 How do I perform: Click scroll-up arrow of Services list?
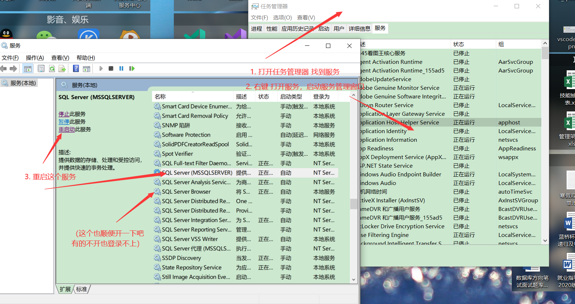(353, 95)
